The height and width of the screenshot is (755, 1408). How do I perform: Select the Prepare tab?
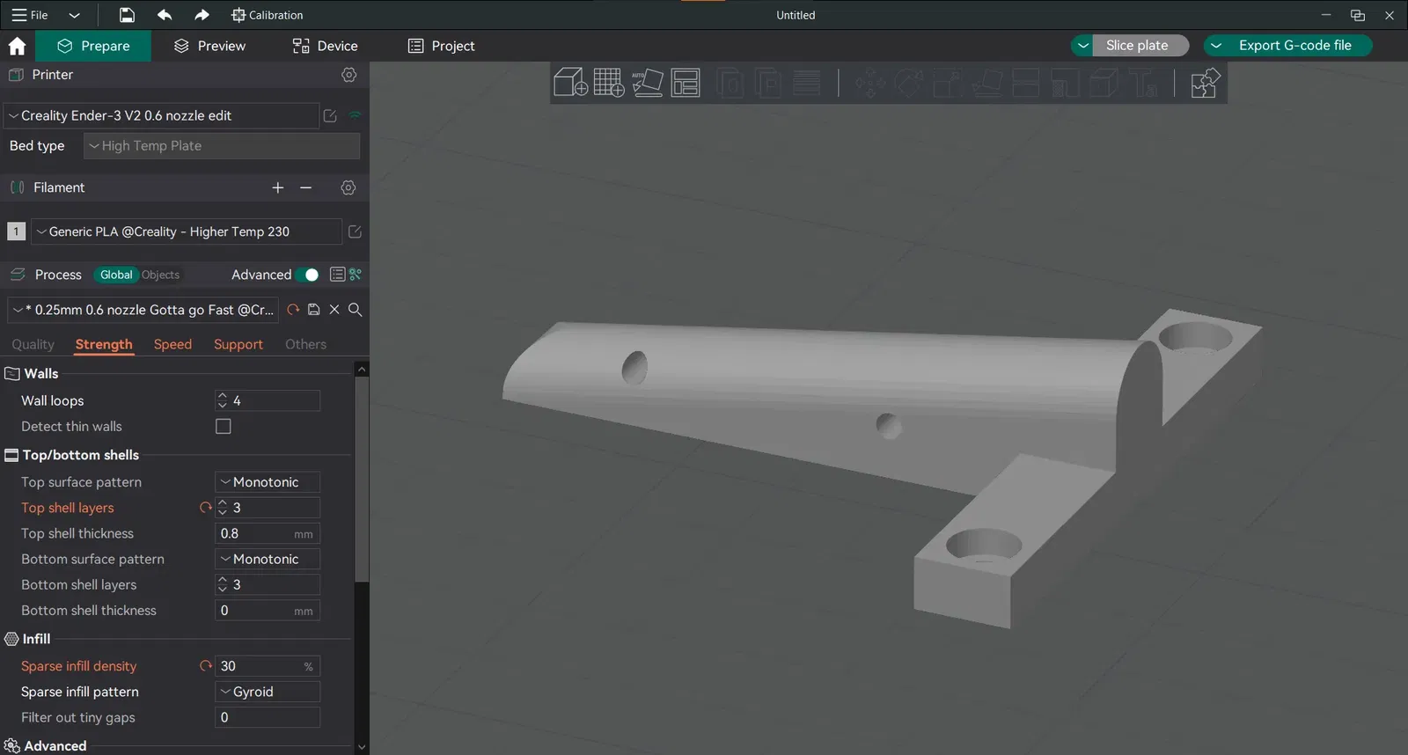pyautogui.click(x=93, y=46)
